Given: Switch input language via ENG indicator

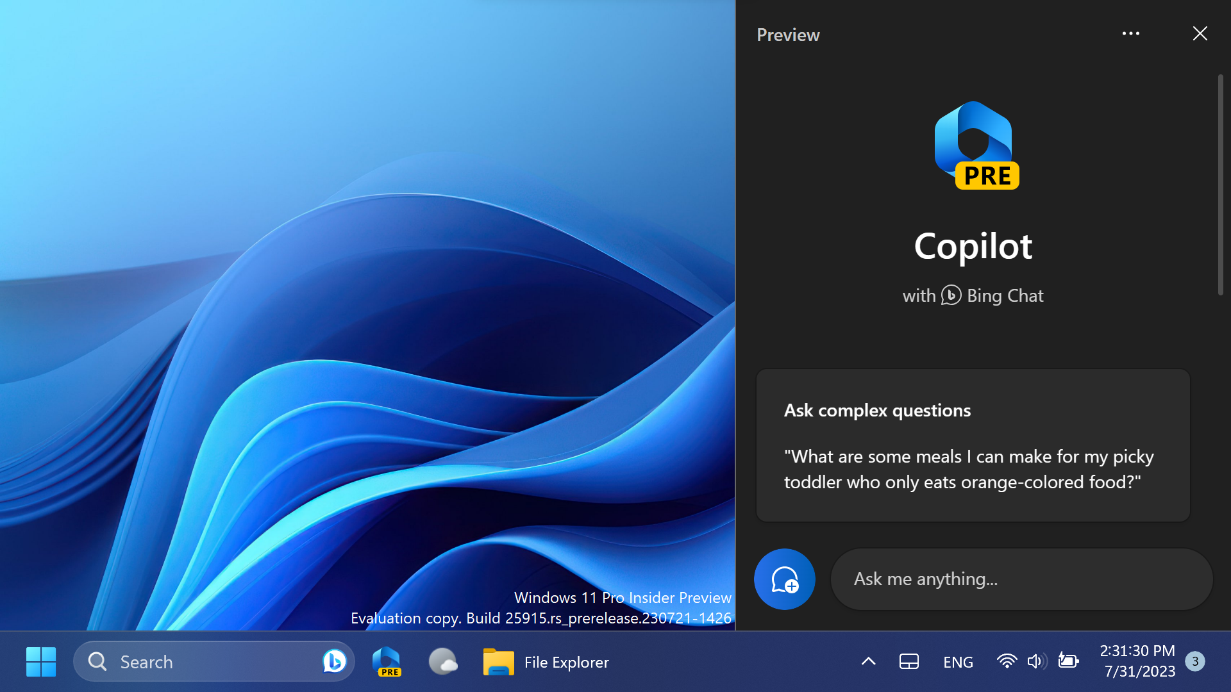Looking at the screenshot, I should click(958, 662).
